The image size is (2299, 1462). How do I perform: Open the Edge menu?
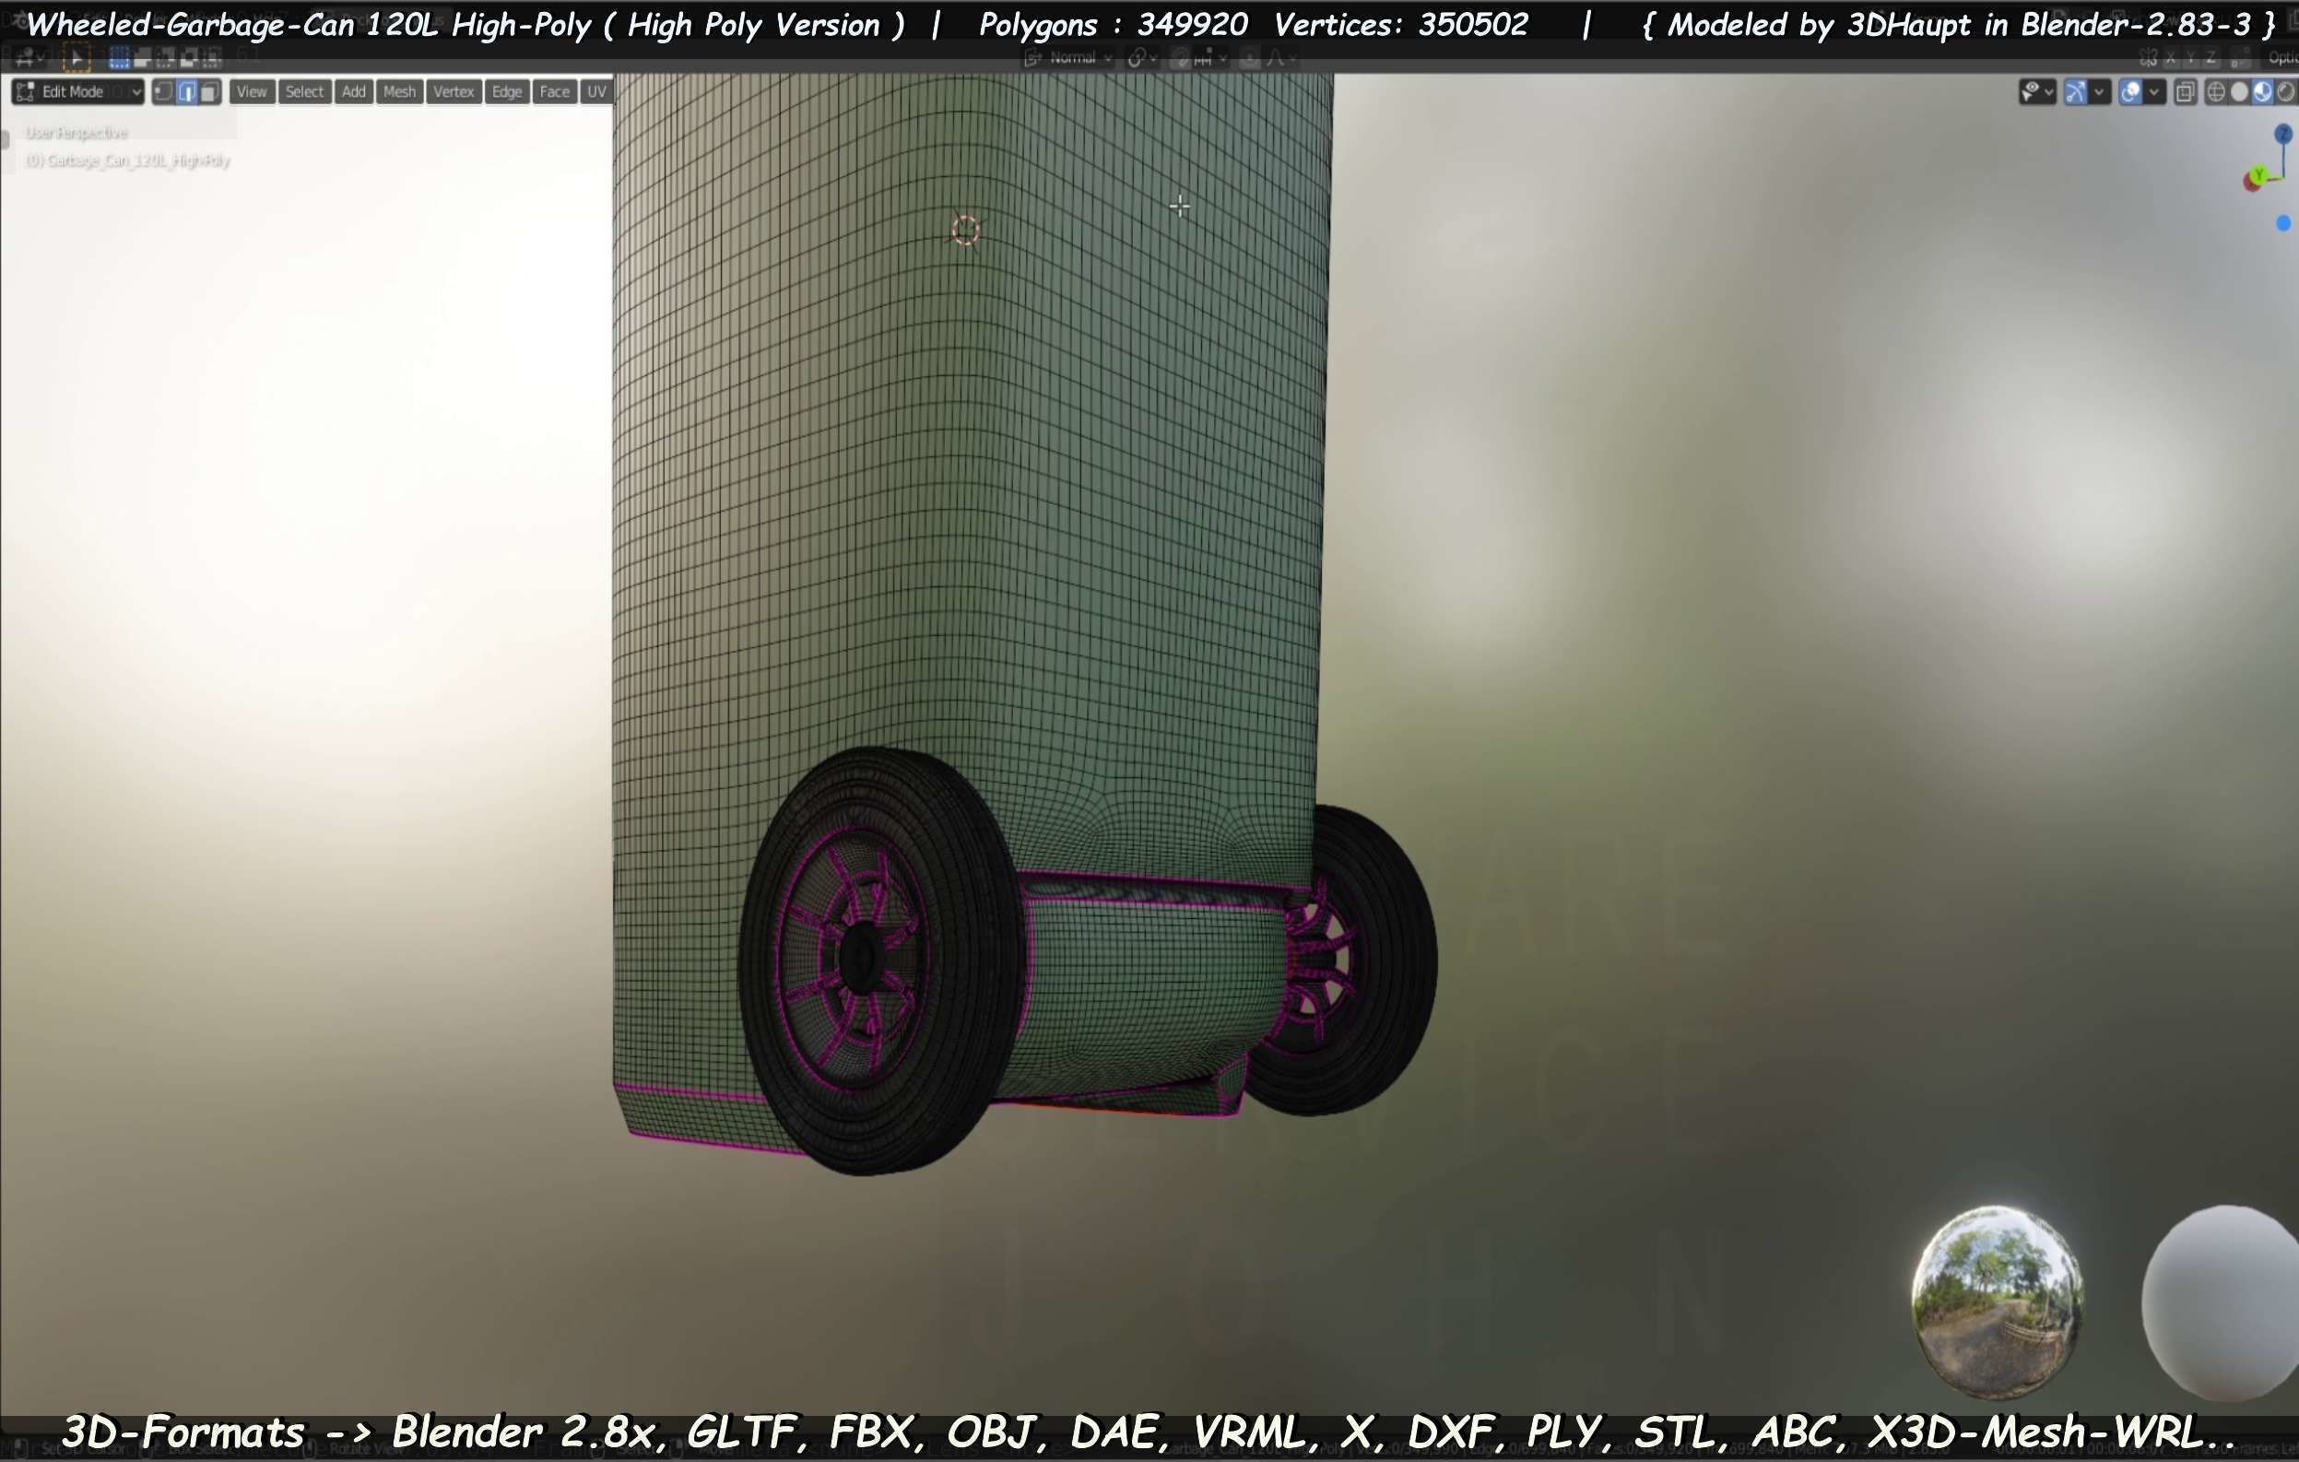coord(507,91)
